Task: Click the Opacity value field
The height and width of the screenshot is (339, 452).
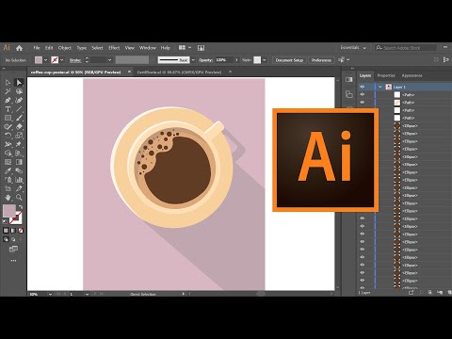Action: point(224,60)
